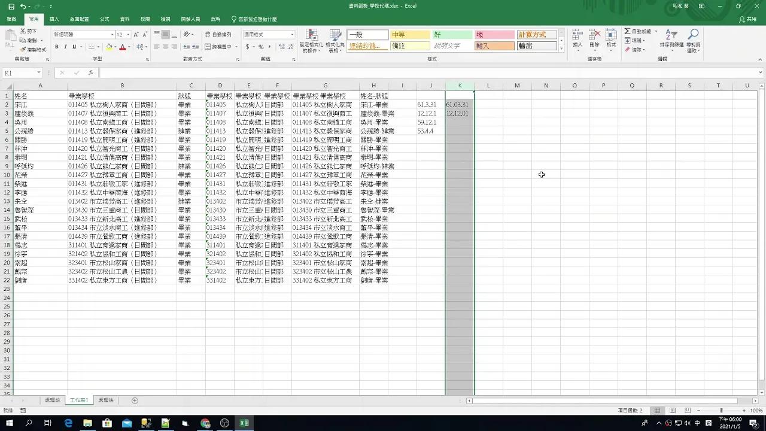Expand the number format (通用格式) dropdown

click(292, 35)
